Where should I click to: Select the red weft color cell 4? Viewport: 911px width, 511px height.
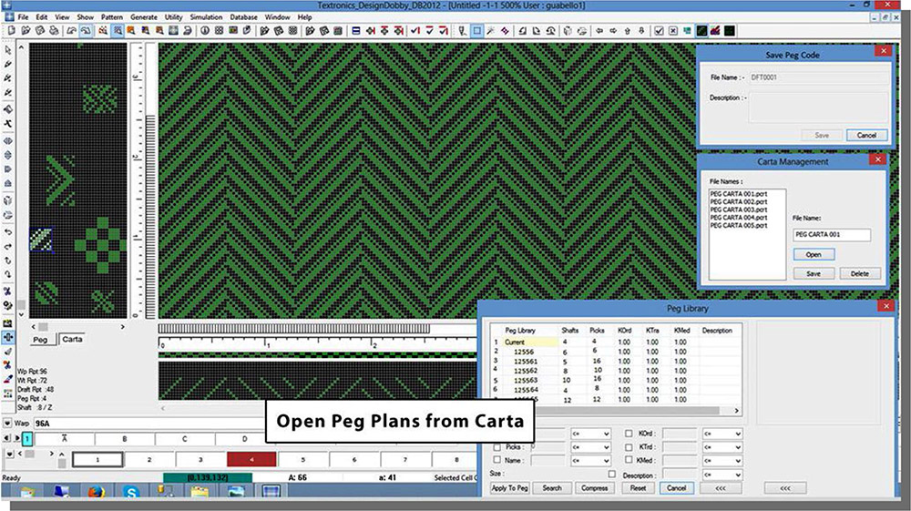pyautogui.click(x=251, y=459)
